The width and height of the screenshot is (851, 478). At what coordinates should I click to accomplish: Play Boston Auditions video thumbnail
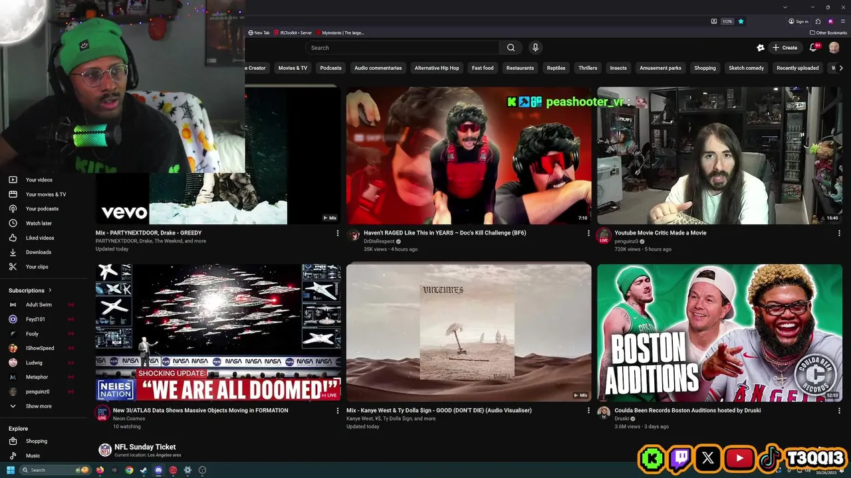719,333
